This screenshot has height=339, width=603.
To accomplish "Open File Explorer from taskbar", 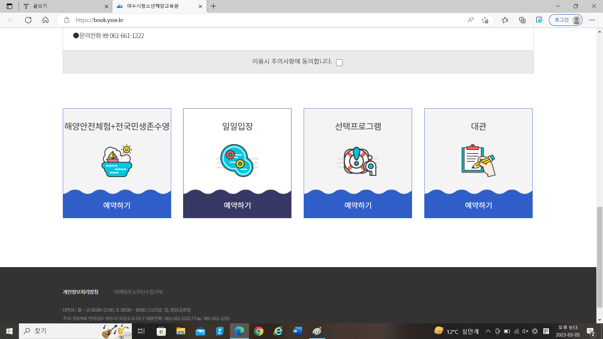I will point(181,331).
